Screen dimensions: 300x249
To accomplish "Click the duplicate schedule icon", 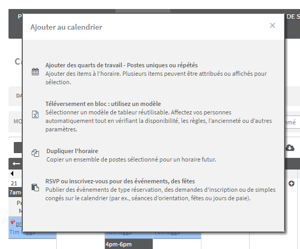I will click(35, 153).
